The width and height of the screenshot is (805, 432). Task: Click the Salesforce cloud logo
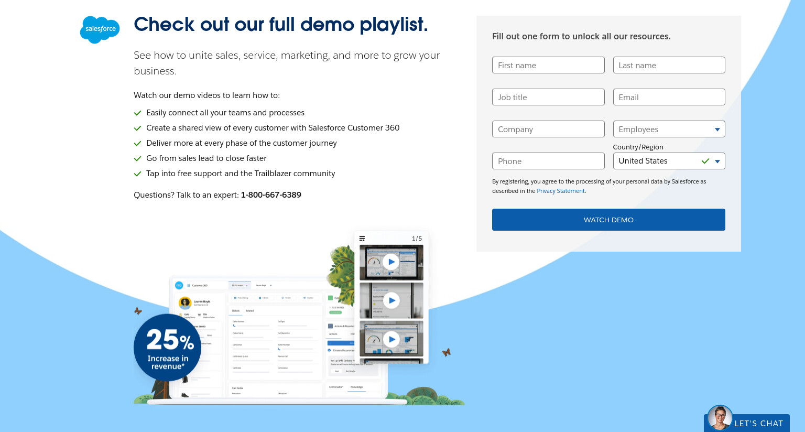(x=100, y=29)
